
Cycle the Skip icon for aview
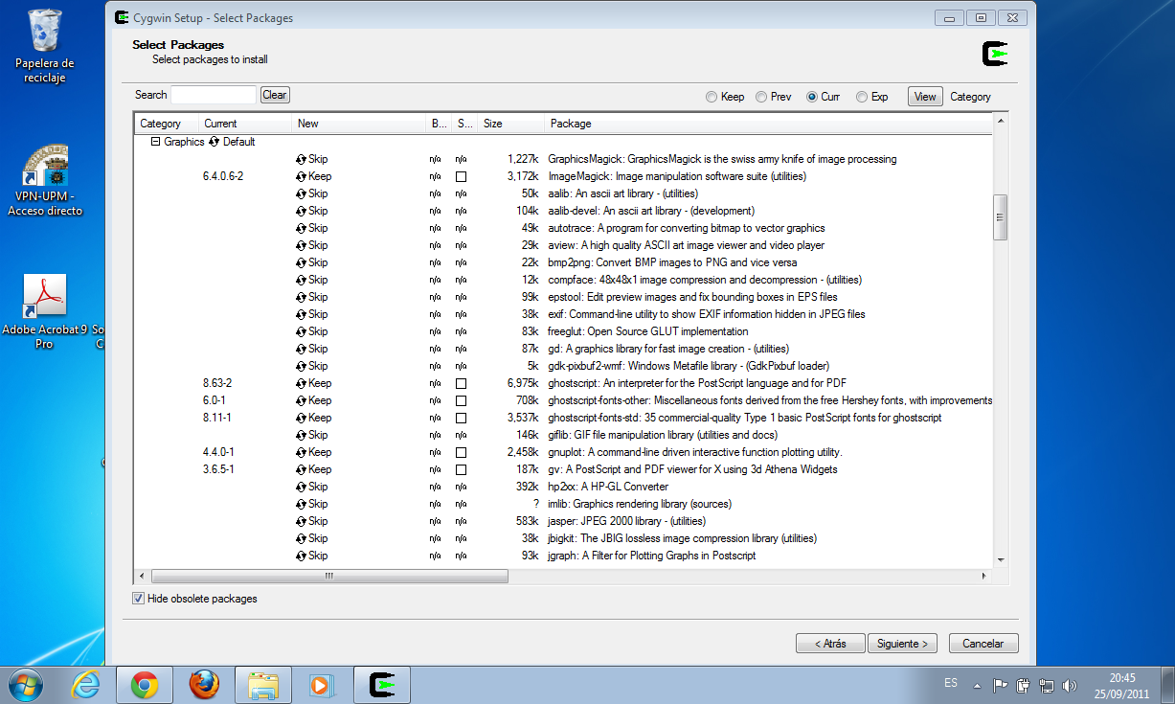302,246
